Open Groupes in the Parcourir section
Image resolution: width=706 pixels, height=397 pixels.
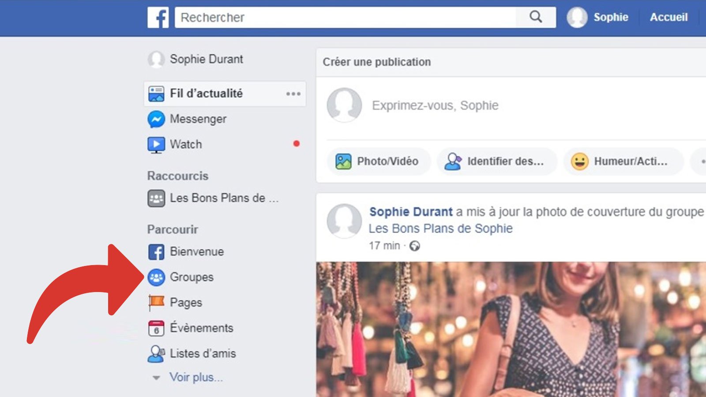[192, 277]
